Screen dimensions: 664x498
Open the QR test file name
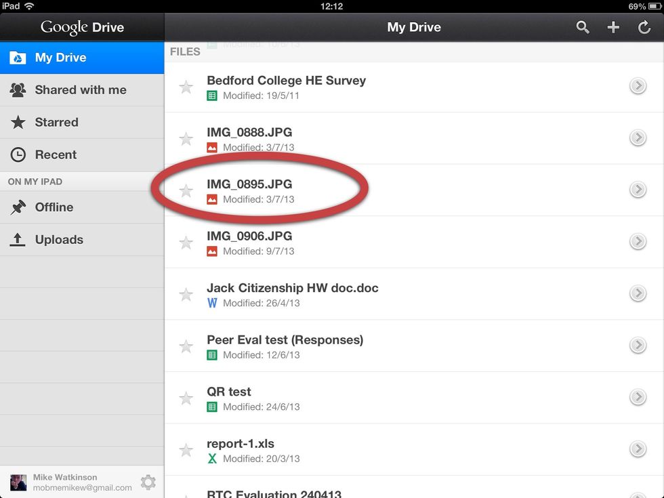click(x=229, y=392)
